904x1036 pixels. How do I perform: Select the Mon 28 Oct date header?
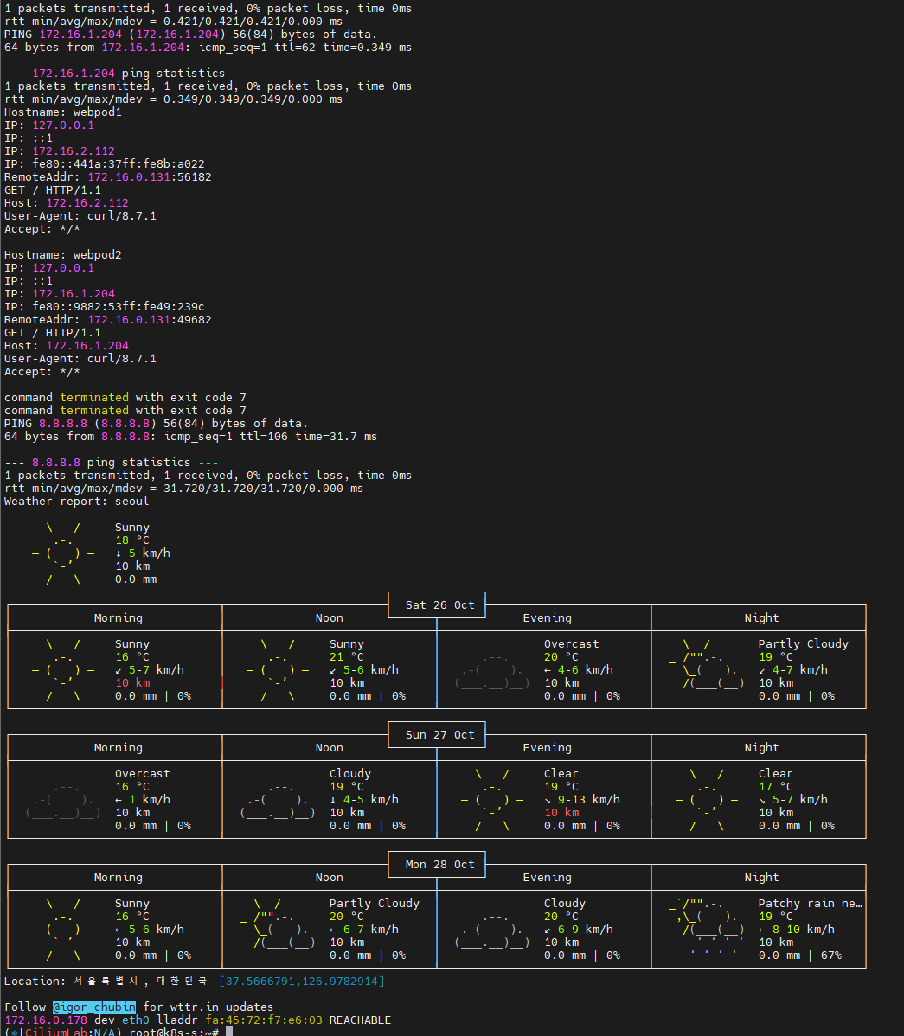point(439,865)
